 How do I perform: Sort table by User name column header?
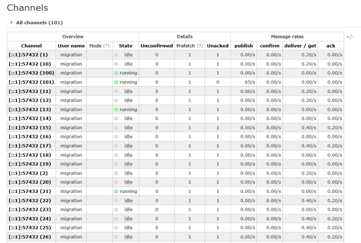coord(71,46)
